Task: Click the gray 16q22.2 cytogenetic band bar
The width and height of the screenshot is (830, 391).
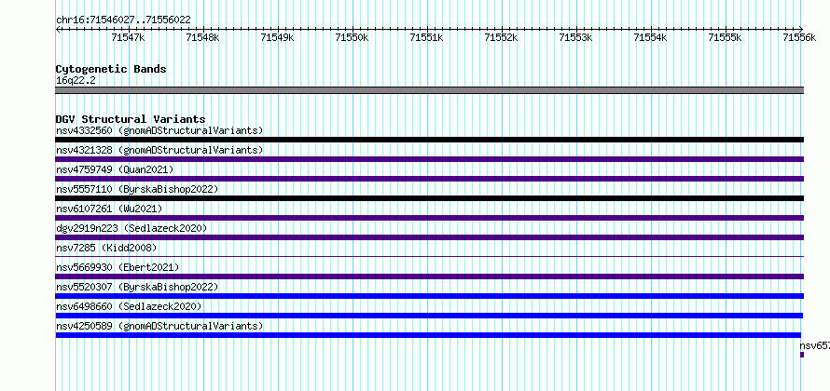Action: 430,90
